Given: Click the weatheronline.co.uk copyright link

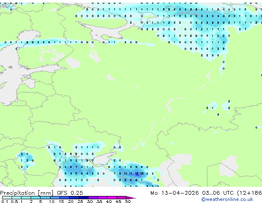Looking at the screenshot, I should click(227, 199).
